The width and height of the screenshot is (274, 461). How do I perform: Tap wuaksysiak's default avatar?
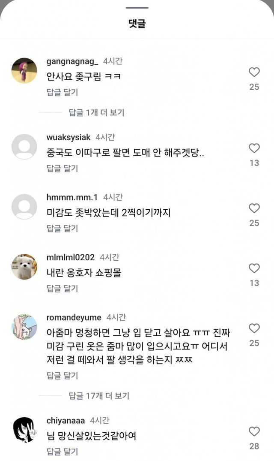(24, 147)
